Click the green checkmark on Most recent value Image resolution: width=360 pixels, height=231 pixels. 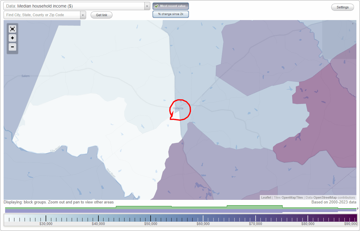[x=156, y=6]
